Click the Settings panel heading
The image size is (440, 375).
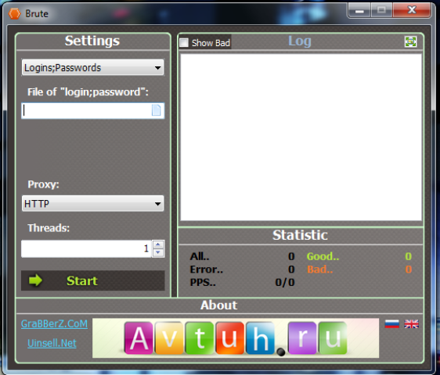[92, 41]
